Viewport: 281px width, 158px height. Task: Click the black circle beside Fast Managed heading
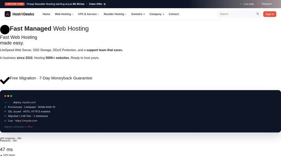(x=5, y=29)
